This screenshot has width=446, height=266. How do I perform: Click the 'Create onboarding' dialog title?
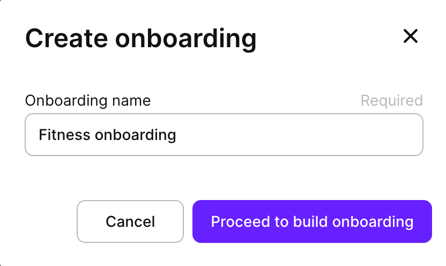click(141, 39)
